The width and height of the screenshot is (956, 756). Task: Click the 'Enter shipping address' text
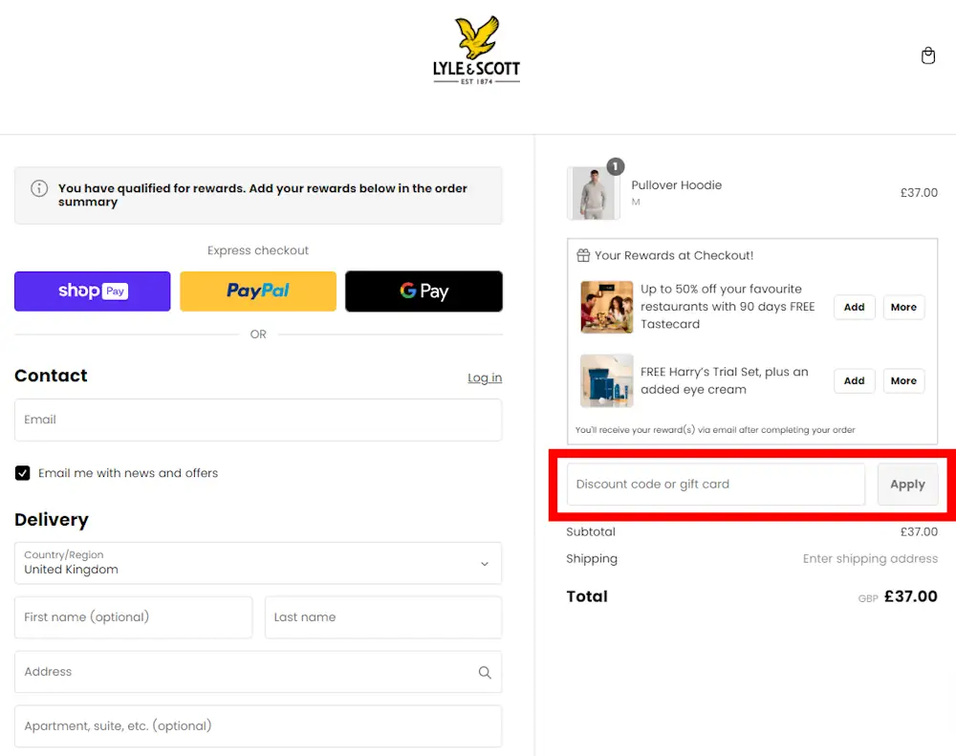tap(870, 558)
